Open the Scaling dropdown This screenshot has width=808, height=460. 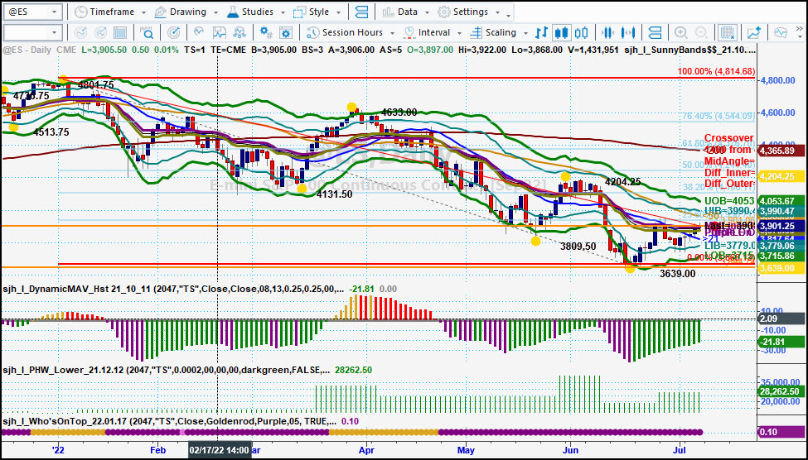coord(498,33)
